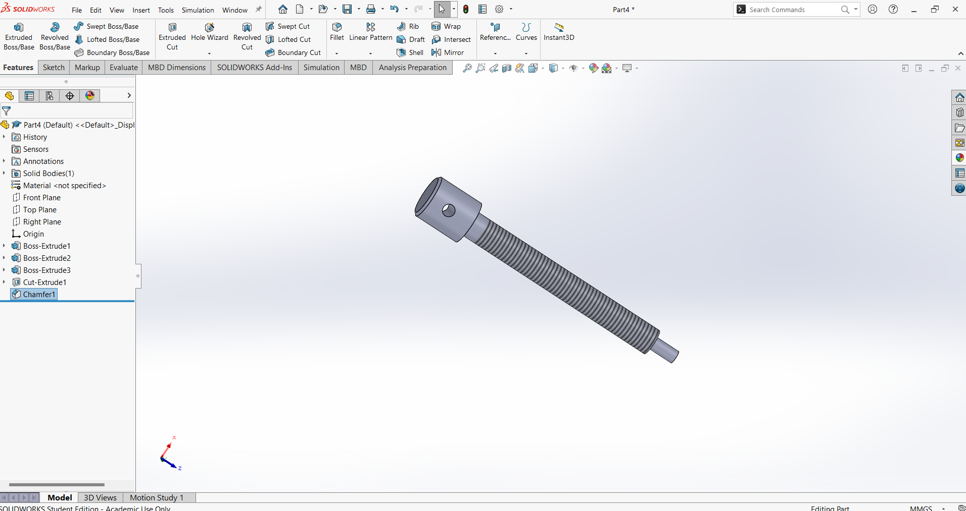Click the Swept Cut tool
The height and width of the screenshot is (511, 966).
[x=288, y=26]
